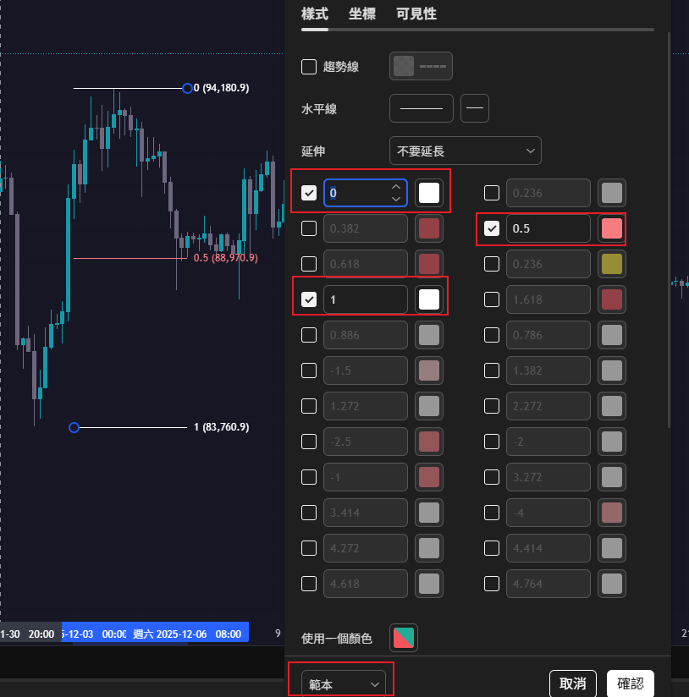Increase level 0 value with up arrow
The height and width of the screenshot is (697, 689).
tap(395, 187)
